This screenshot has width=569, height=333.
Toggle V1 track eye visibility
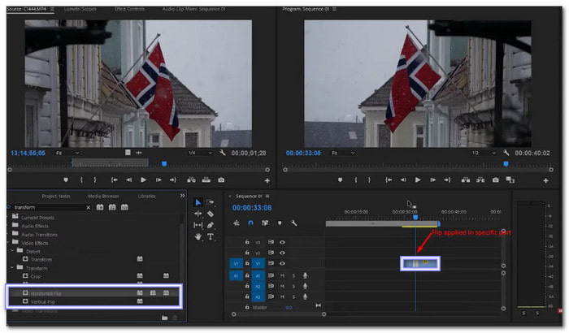[283, 263]
